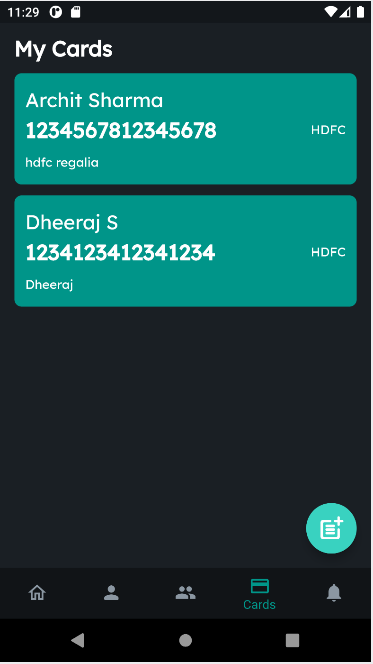Open the Dheeraj S card
The width and height of the screenshot is (373, 664).
coord(186,251)
